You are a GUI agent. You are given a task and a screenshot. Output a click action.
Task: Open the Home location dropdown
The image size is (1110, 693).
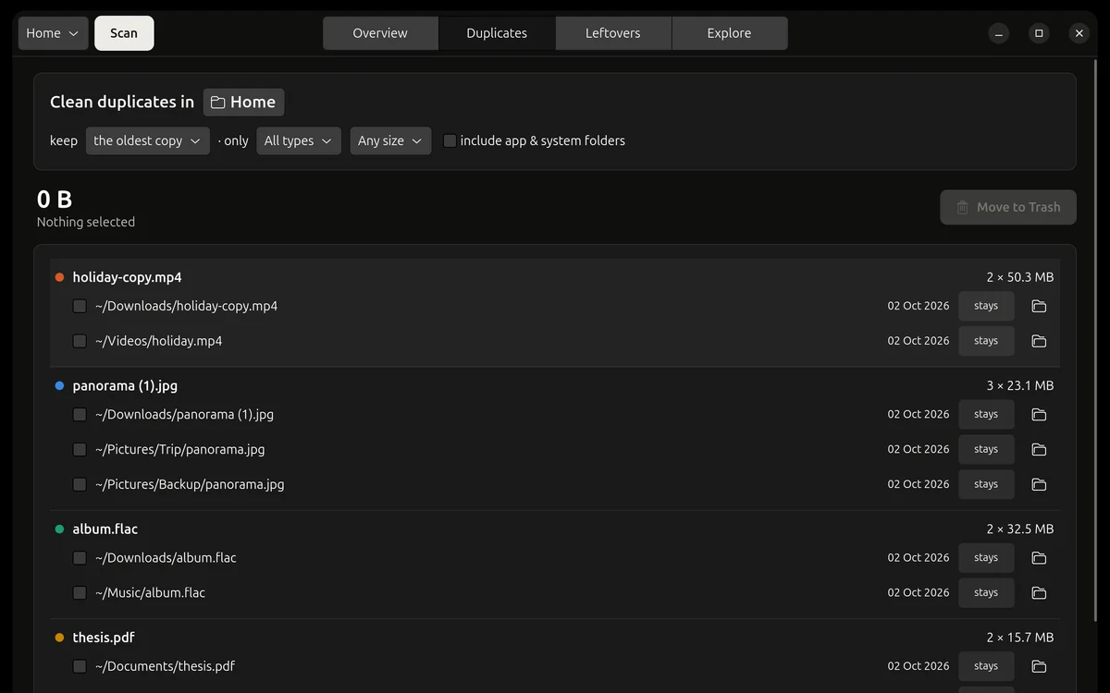click(54, 33)
